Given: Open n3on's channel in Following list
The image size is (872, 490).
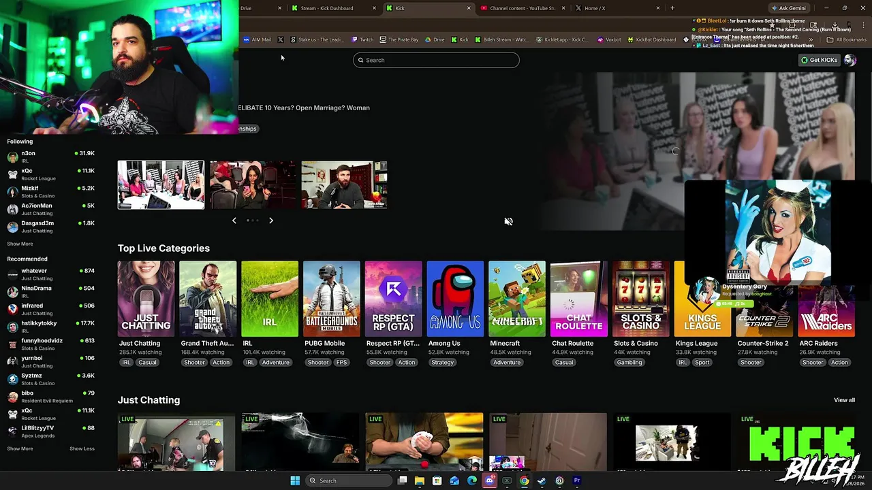Looking at the screenshot, I should (x=51, y=157).
